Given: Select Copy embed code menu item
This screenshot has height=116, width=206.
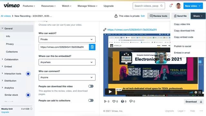Looking at the screenshot, I should 183,37.
